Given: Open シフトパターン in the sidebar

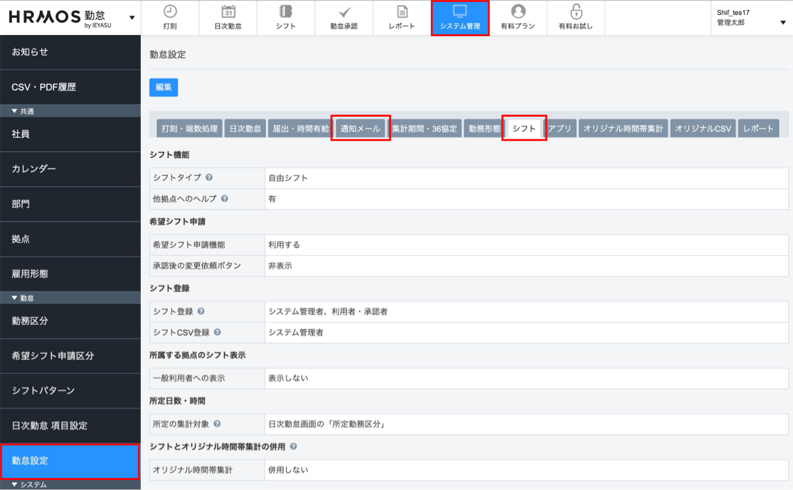Looking at the screenshot, I should click(x=43, y=390).
